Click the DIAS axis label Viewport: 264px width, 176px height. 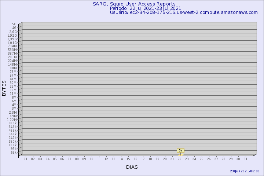(132, 167)
